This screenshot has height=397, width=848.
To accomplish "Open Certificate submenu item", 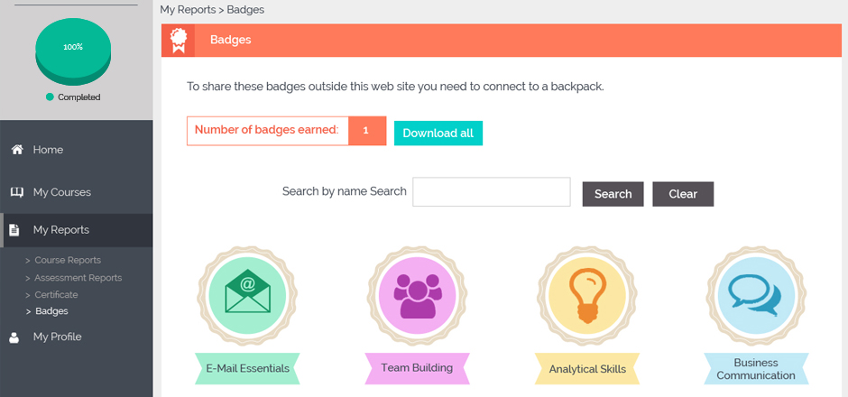I will point(56,295).
